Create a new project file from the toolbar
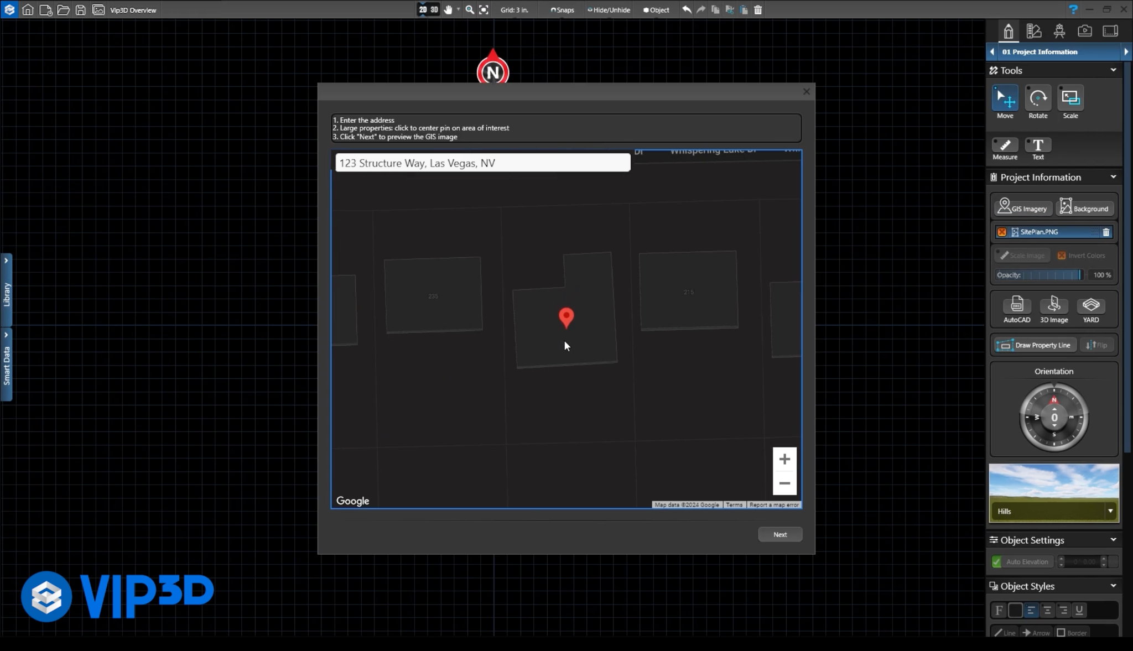Image resolution: width=1133 pixels, height=651 pixels. 45,9
